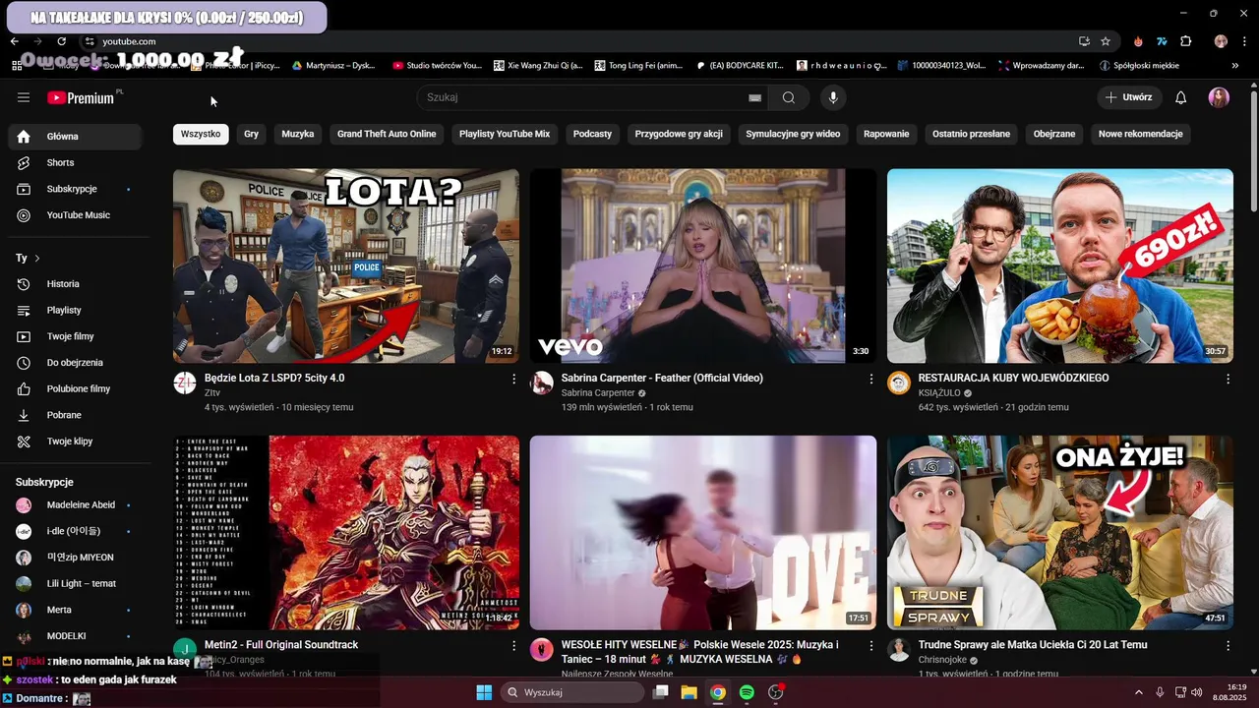The width and height of the screenshot is (1259, 708).
Task: Expand the Ty section chevron
Action: (x=37, y=258)
